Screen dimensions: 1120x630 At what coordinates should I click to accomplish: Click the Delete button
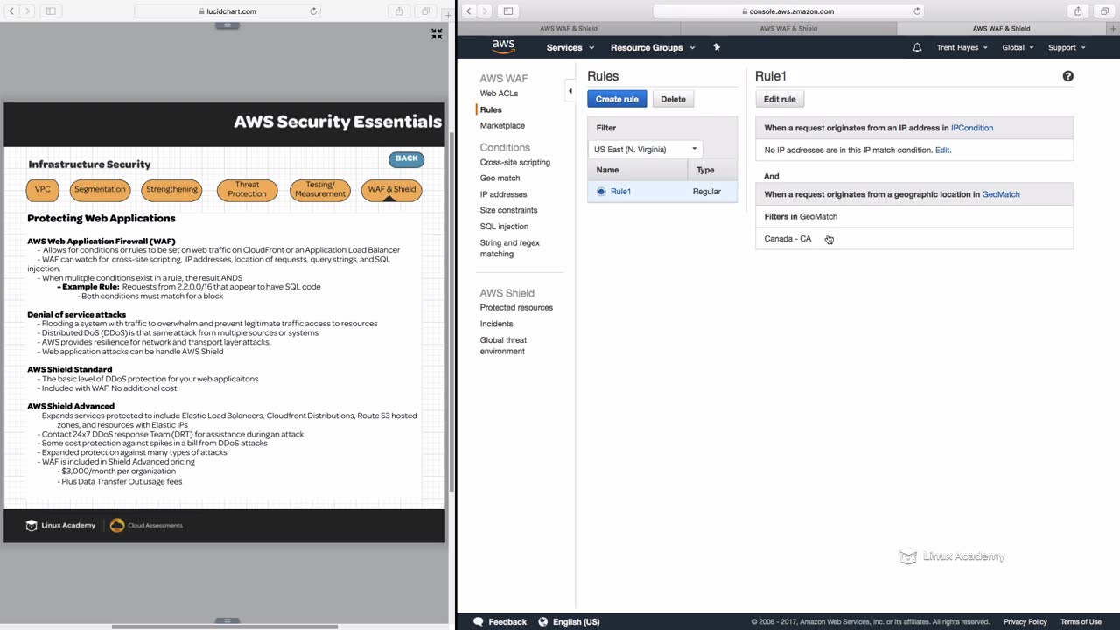(673, 99)
